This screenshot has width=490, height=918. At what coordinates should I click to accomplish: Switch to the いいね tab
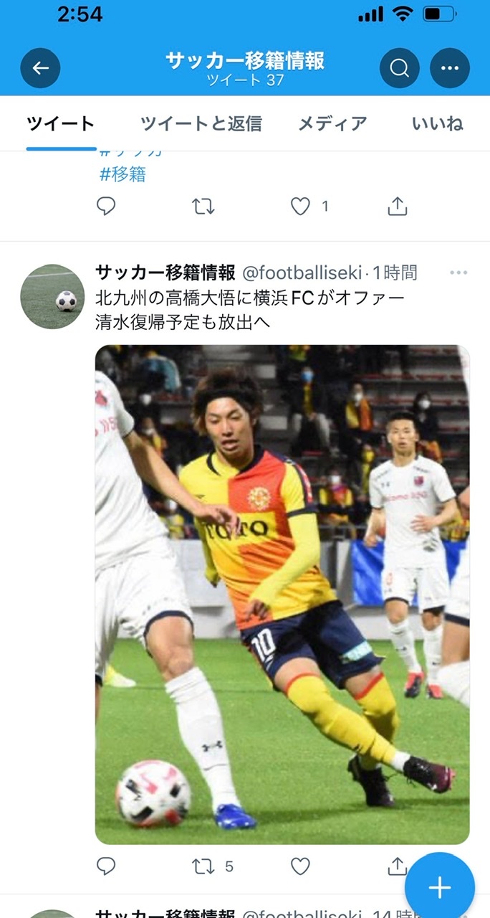(x=438, y=123)
